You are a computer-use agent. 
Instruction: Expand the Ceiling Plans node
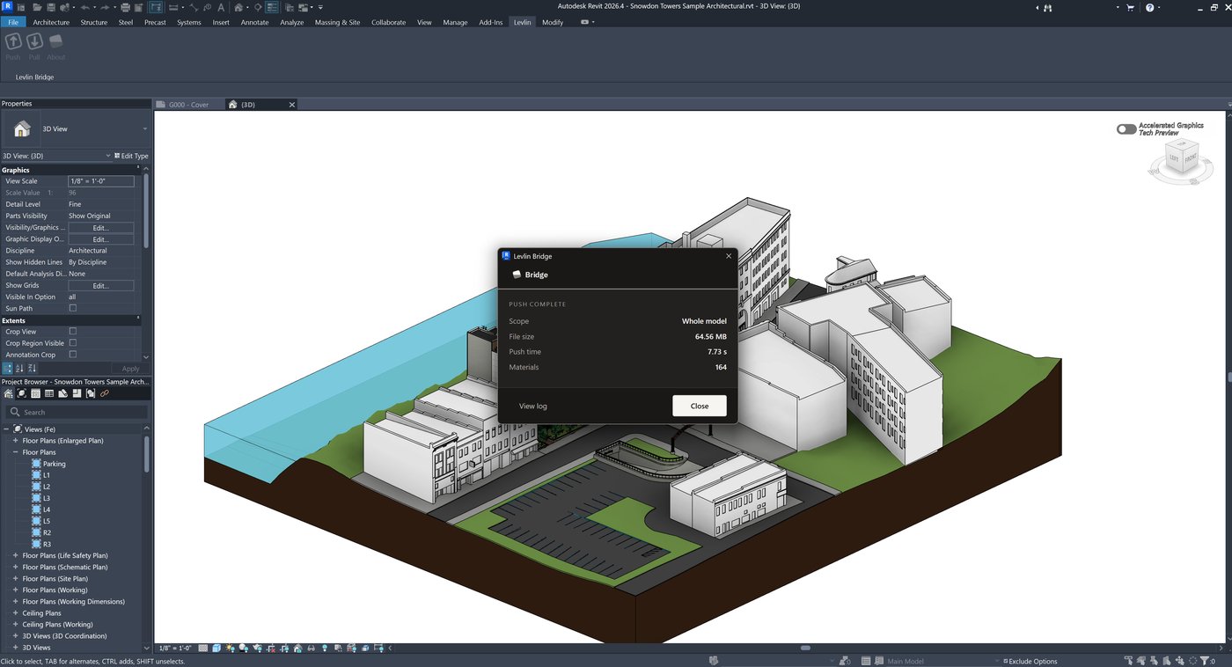point(15,613)
